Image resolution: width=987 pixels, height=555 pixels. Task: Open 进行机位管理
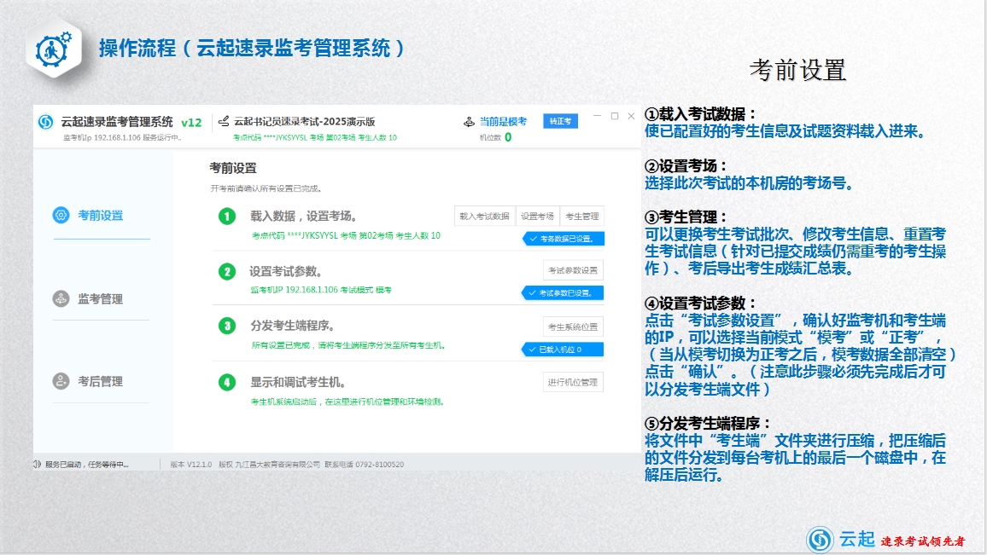(573, 382)
